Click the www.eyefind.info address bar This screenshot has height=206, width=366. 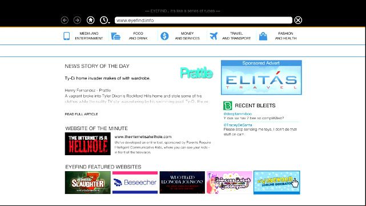tap(203, 21)
